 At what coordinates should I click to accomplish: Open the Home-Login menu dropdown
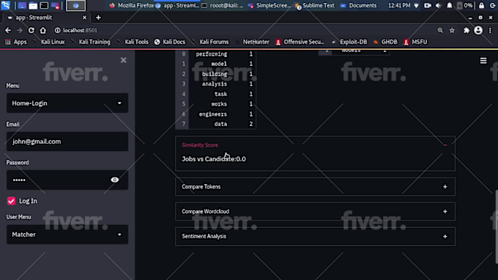[x=67, y=103]
